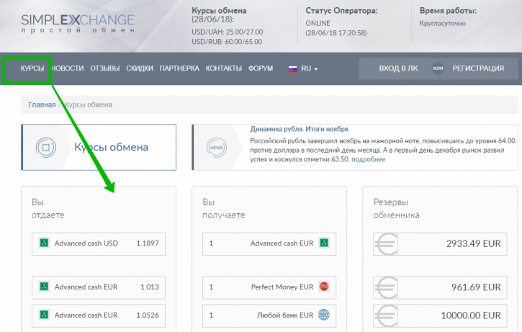Select the Advanced cash USD 1.1897 row
Screen dimensions: 522x332
[99, 243]
